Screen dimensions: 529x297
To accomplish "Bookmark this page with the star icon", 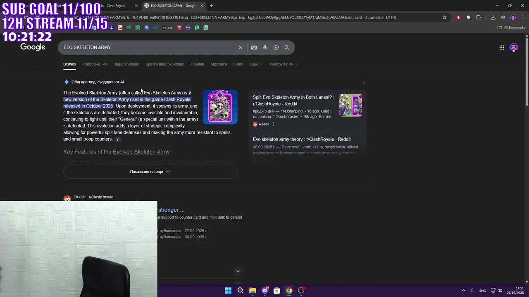I will pos(445,17).
